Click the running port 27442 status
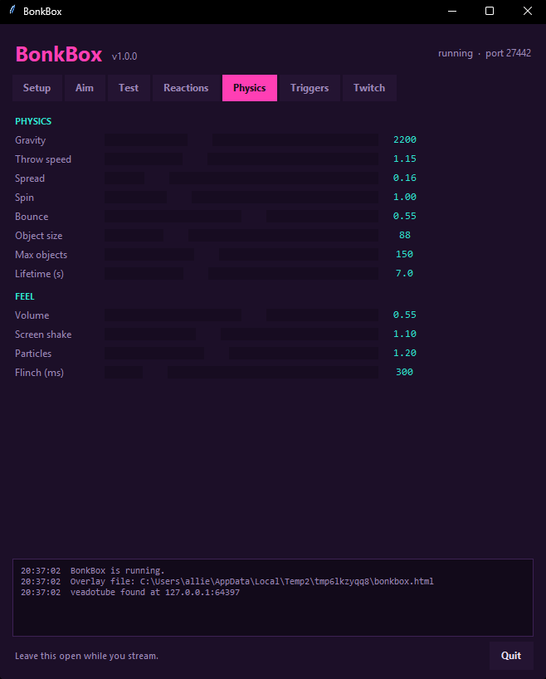 tap(485, 53)
